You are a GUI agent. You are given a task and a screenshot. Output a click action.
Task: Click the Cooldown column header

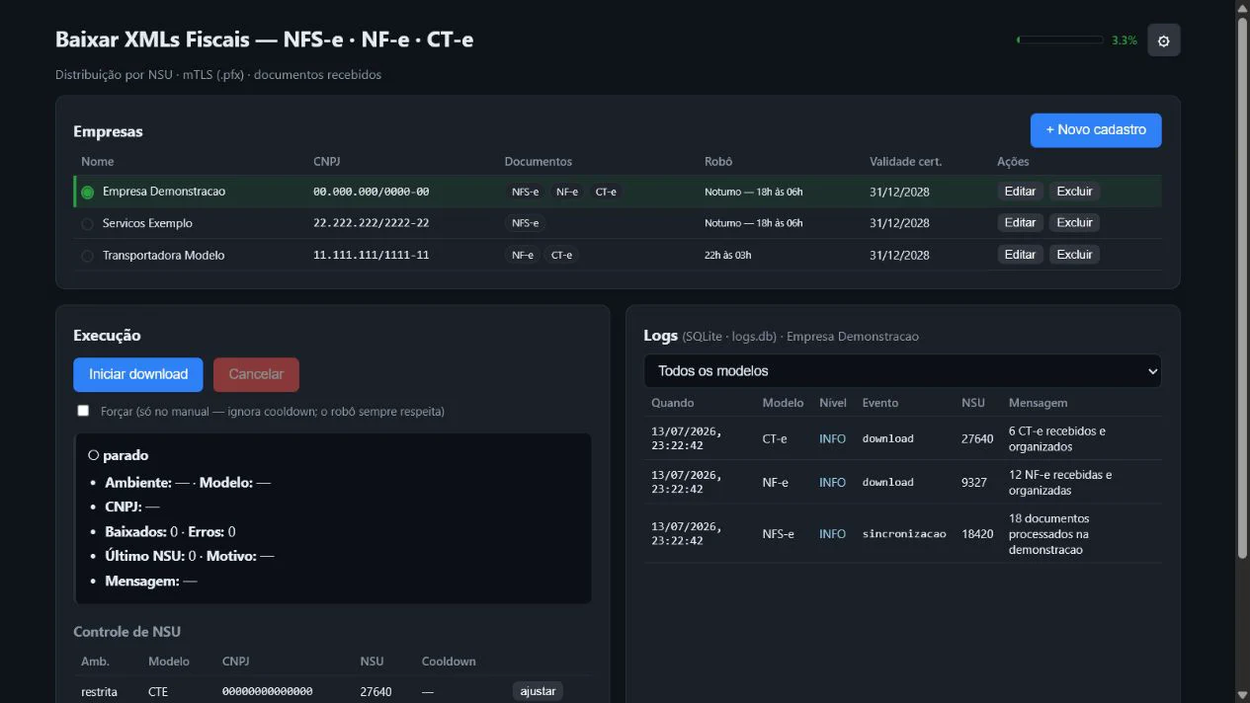[x=449, y=662]
